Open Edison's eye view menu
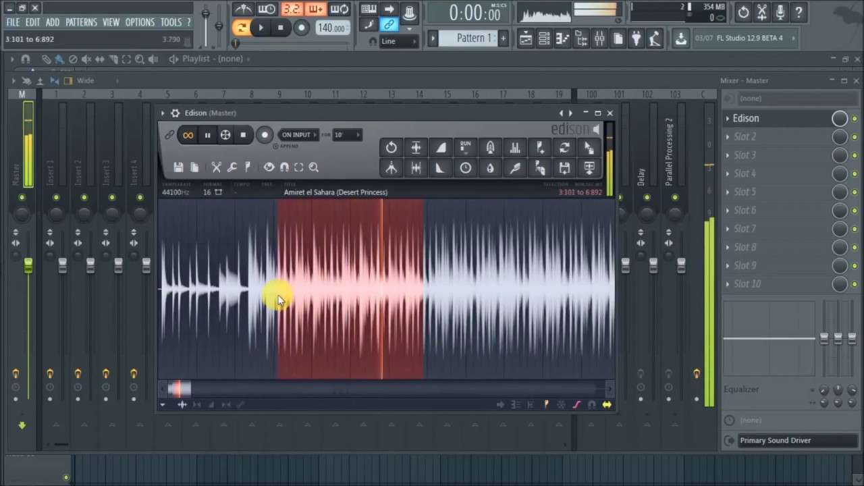Viewport: 864px width, 486px height. click(269, 167)
